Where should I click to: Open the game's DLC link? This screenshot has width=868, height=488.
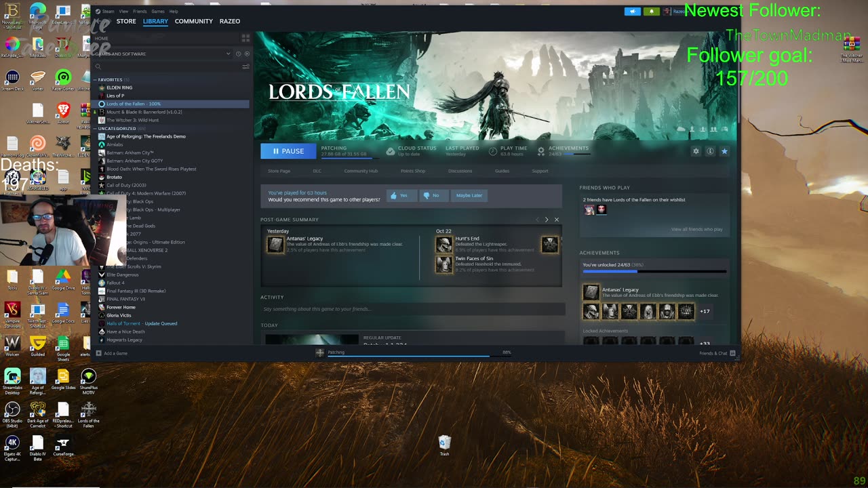(317, 171)
